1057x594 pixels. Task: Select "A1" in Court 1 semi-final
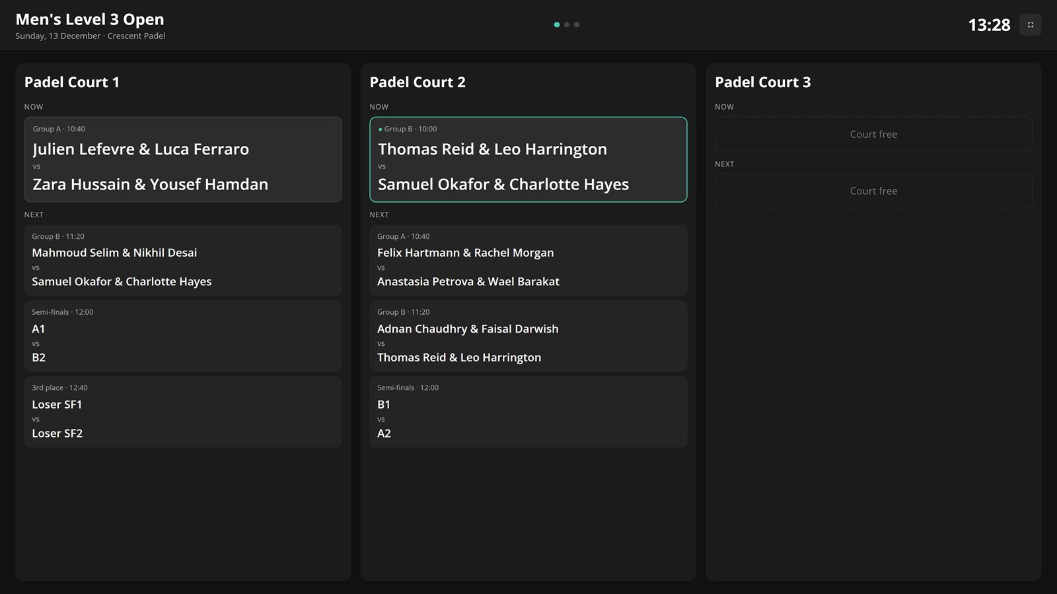[39, 329]
